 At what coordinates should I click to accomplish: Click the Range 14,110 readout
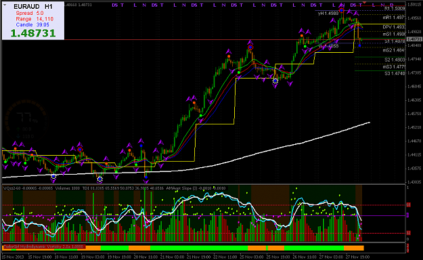pos(35,19)
